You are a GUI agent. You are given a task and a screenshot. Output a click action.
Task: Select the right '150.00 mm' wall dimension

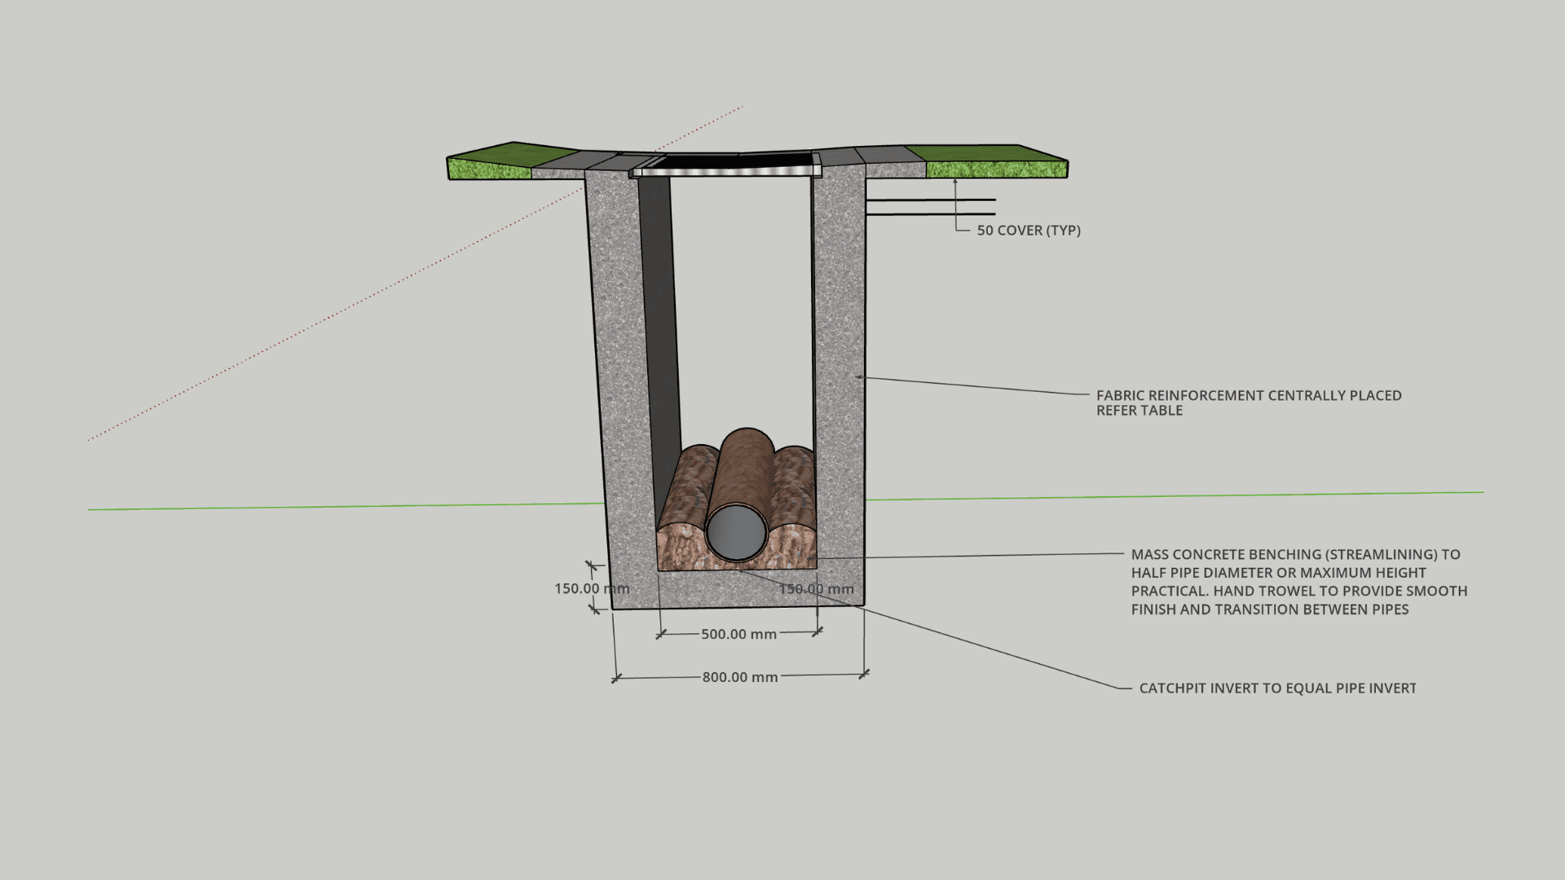coord(816,589)
